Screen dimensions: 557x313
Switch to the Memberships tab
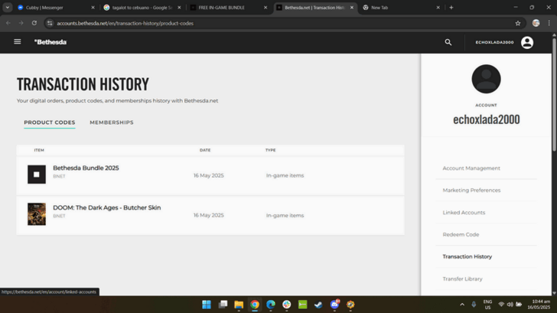click(112, 122)
